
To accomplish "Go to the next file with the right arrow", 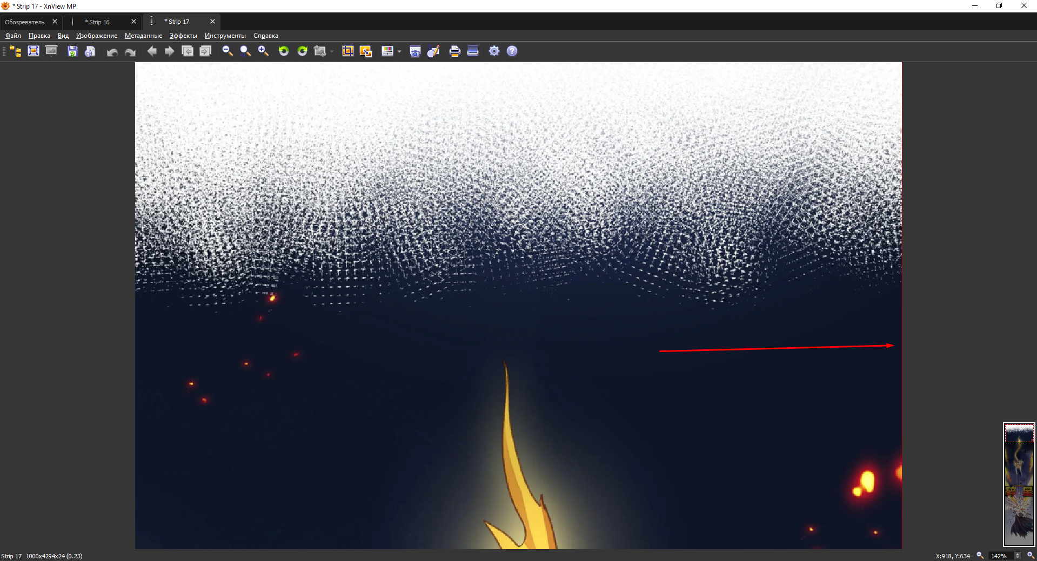I will 170,51.
